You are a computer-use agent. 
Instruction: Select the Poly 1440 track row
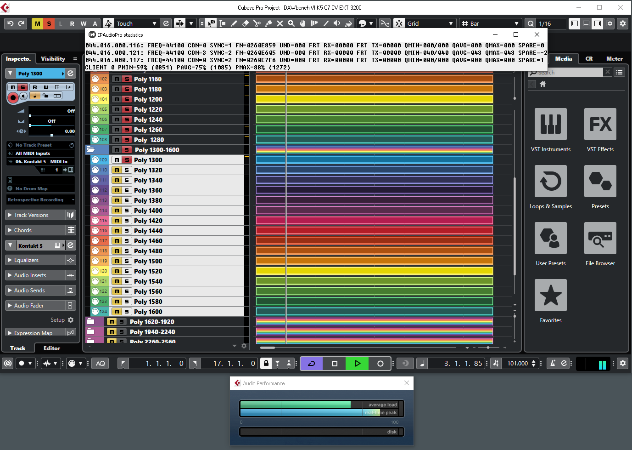coord(168,231)
